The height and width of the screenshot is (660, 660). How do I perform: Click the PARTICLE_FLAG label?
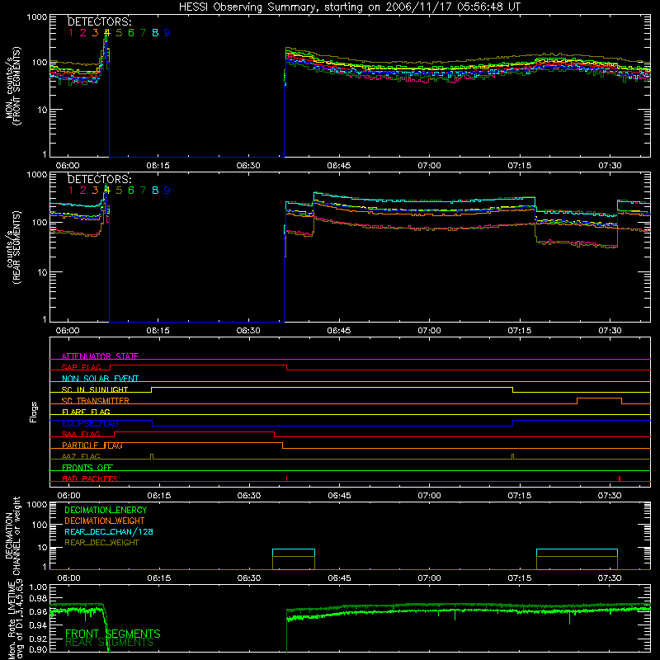(92, 445)
